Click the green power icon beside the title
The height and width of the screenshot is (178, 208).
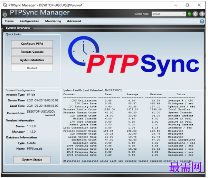(x=5, y=14)
